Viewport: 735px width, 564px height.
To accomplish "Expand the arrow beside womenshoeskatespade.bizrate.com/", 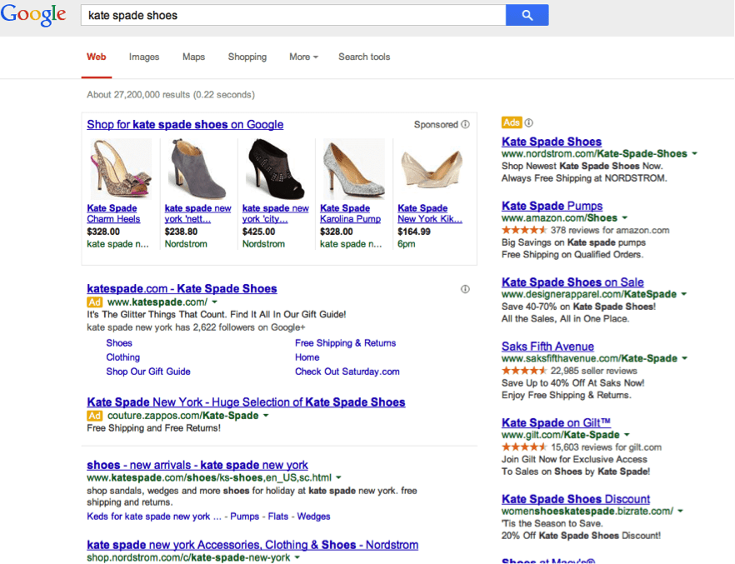I will point(681,511).
